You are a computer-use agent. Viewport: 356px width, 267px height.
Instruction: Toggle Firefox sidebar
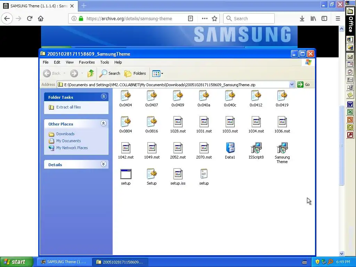pyautogui.click(x=324, y=18)
